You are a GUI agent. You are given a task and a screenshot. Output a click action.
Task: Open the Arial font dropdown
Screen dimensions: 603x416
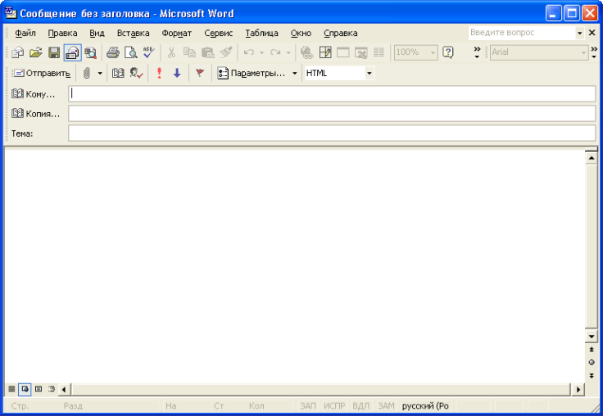[x=583, y=52]
